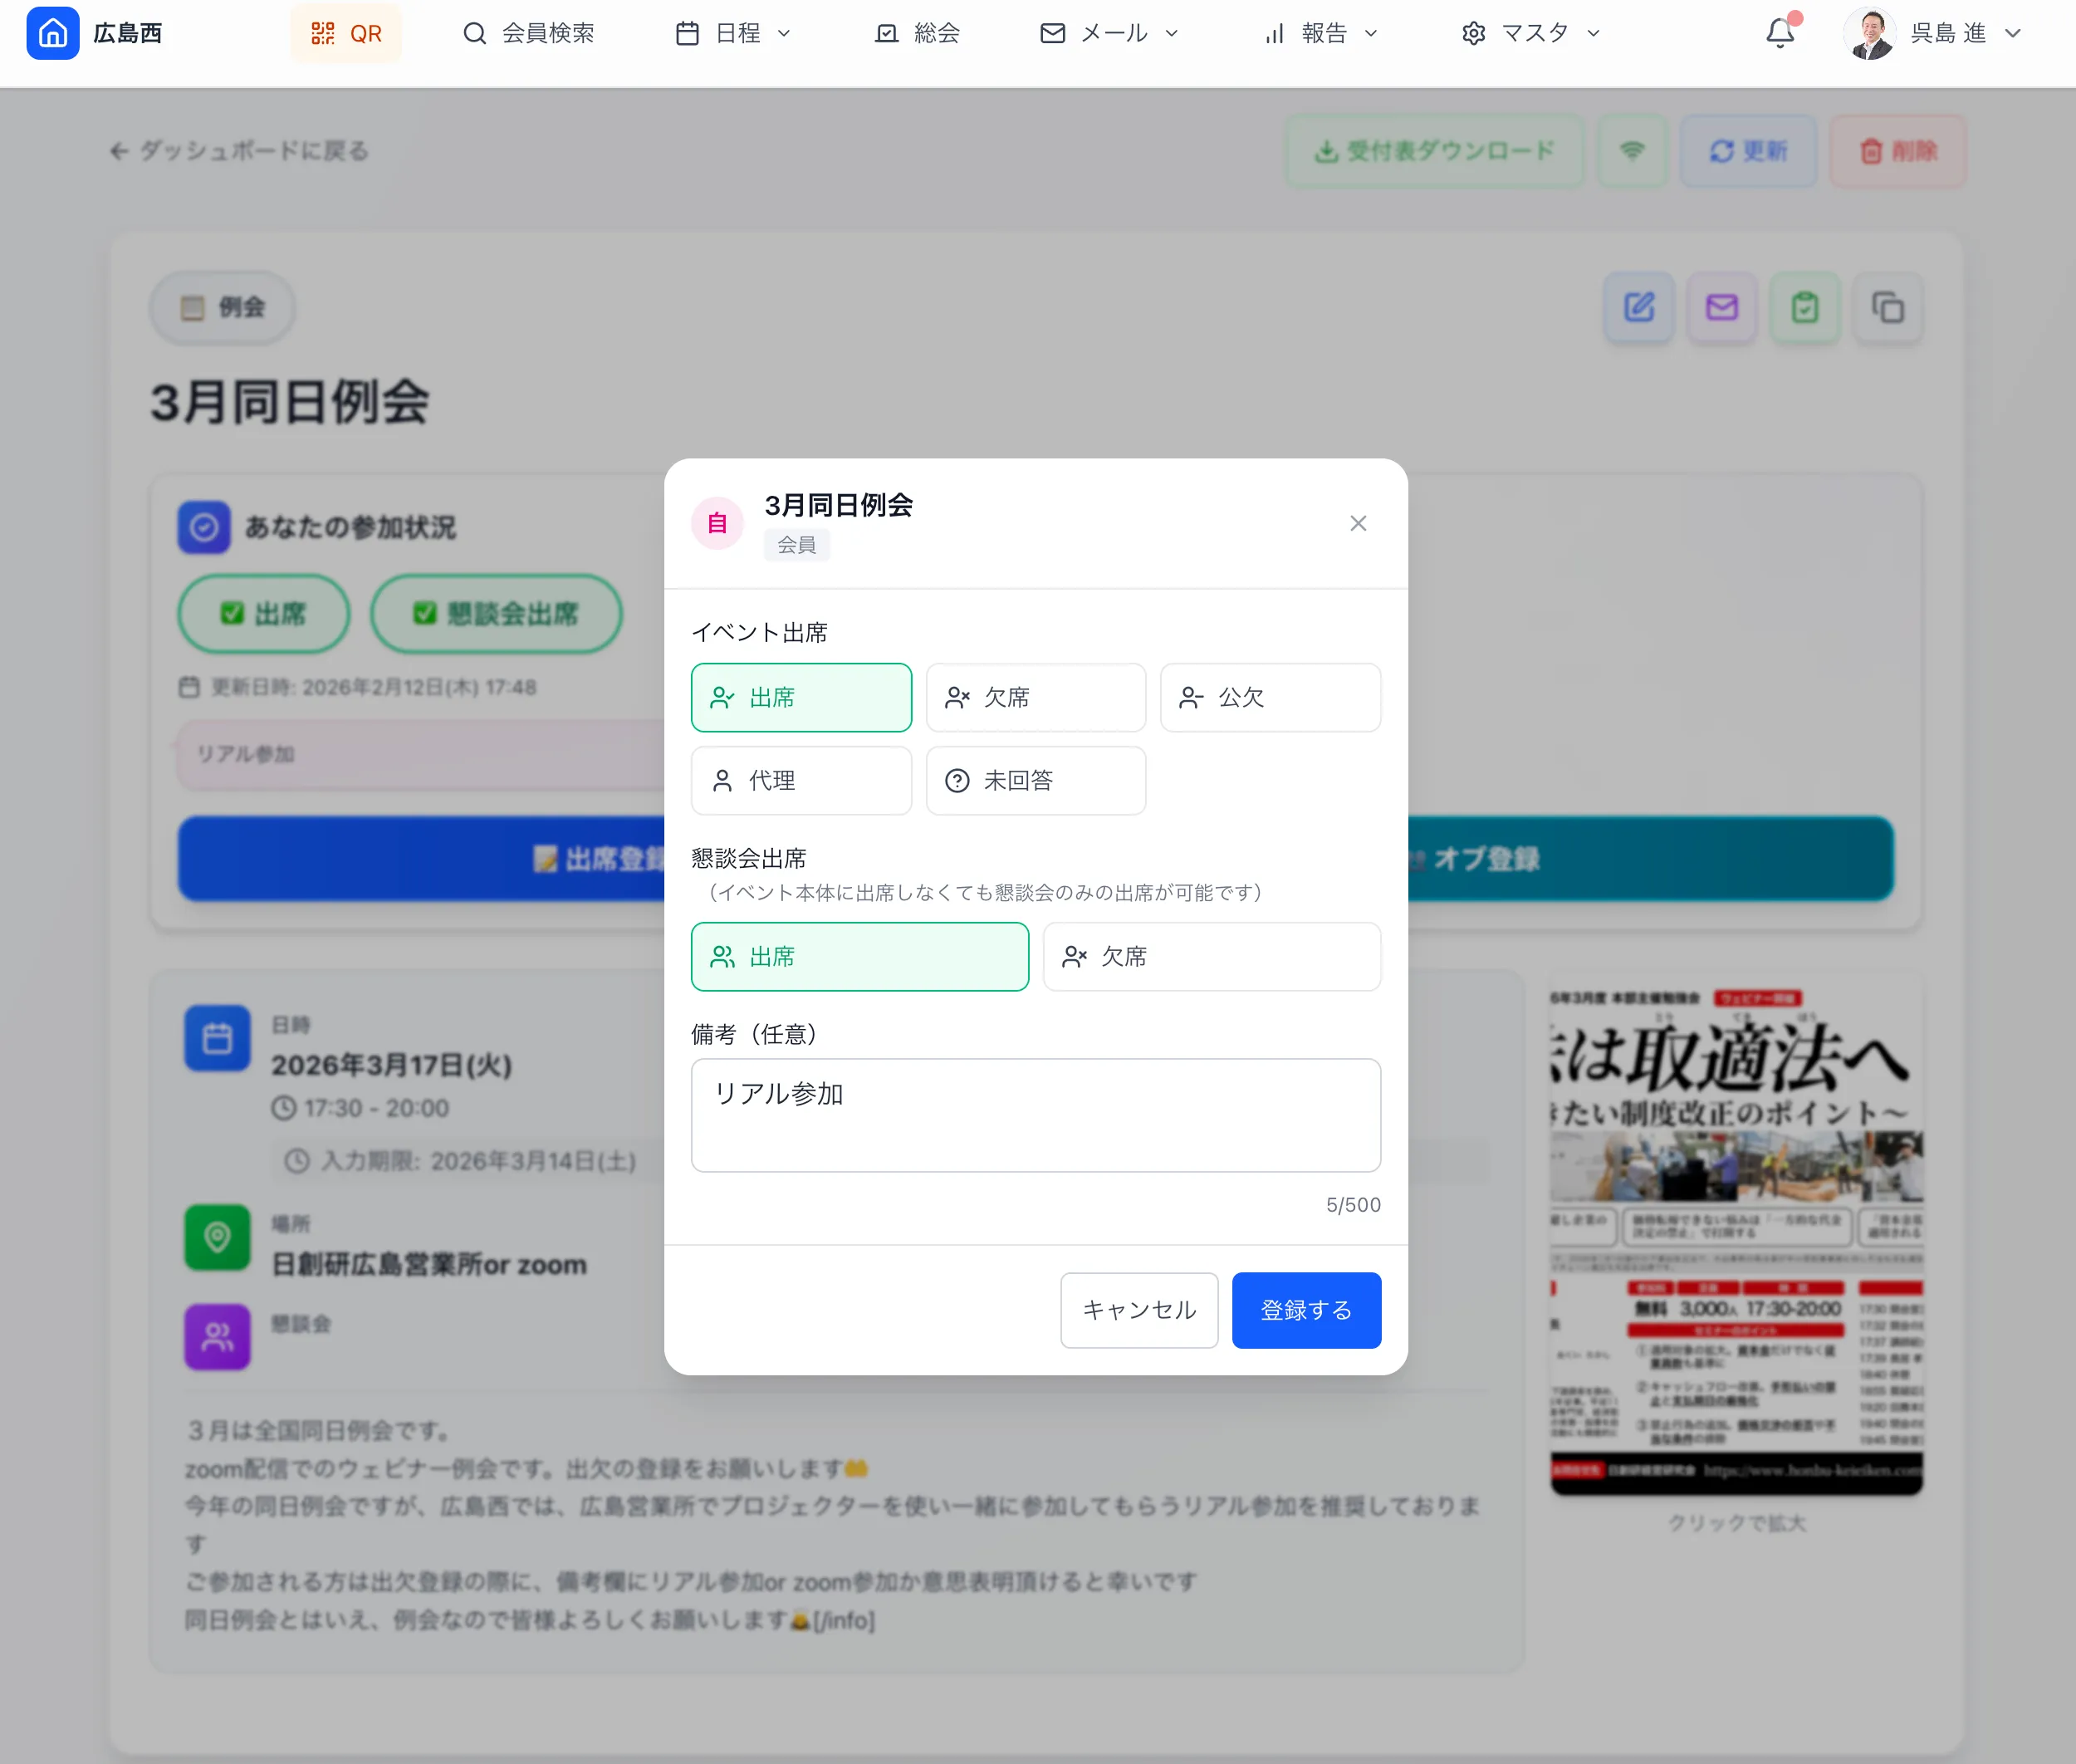Image resolution: width=2076 pixels, height=1764 pixels.
Task: Click the copy/duplicate icon on the event card
Action: [x=1888, y=308]
